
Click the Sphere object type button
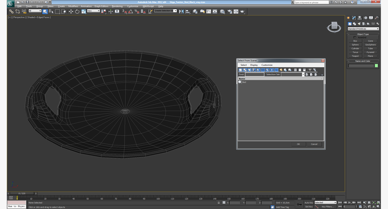point(355,45)
